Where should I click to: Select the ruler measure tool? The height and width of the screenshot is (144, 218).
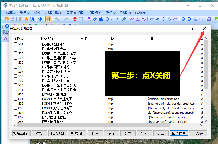pyautogui.click(x=95, y=19)
